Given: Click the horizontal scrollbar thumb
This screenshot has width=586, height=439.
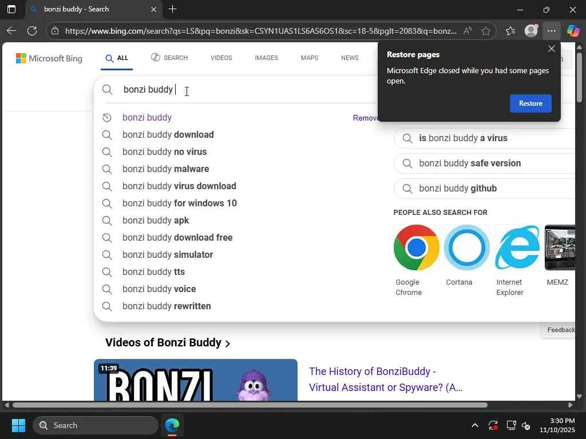Looking at the screenshot, I should pyautogui.click(x=250, y=405).
